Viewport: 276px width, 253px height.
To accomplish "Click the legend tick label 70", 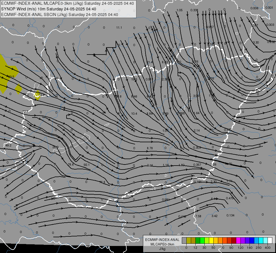I will [222, 248].
